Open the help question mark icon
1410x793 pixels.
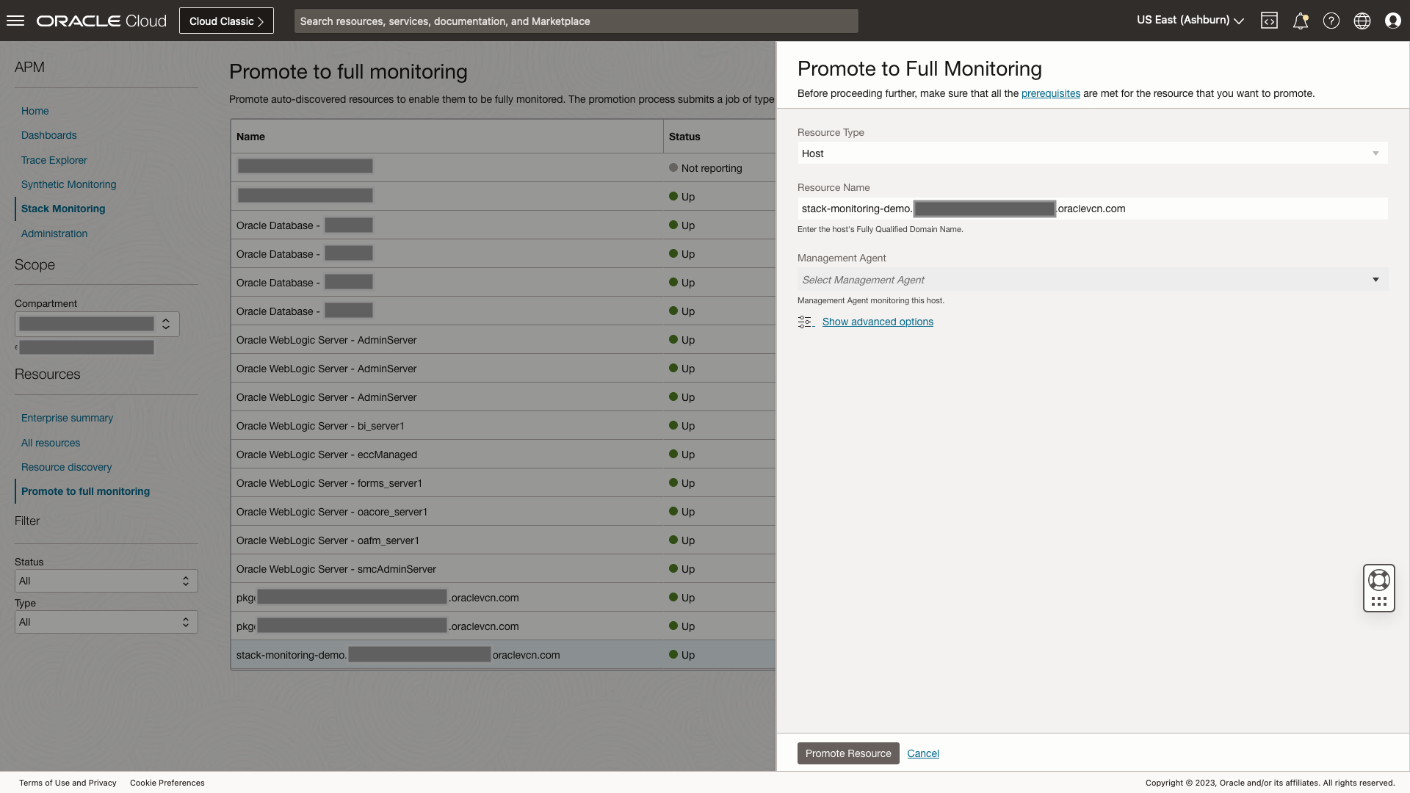pos(1331,20)
